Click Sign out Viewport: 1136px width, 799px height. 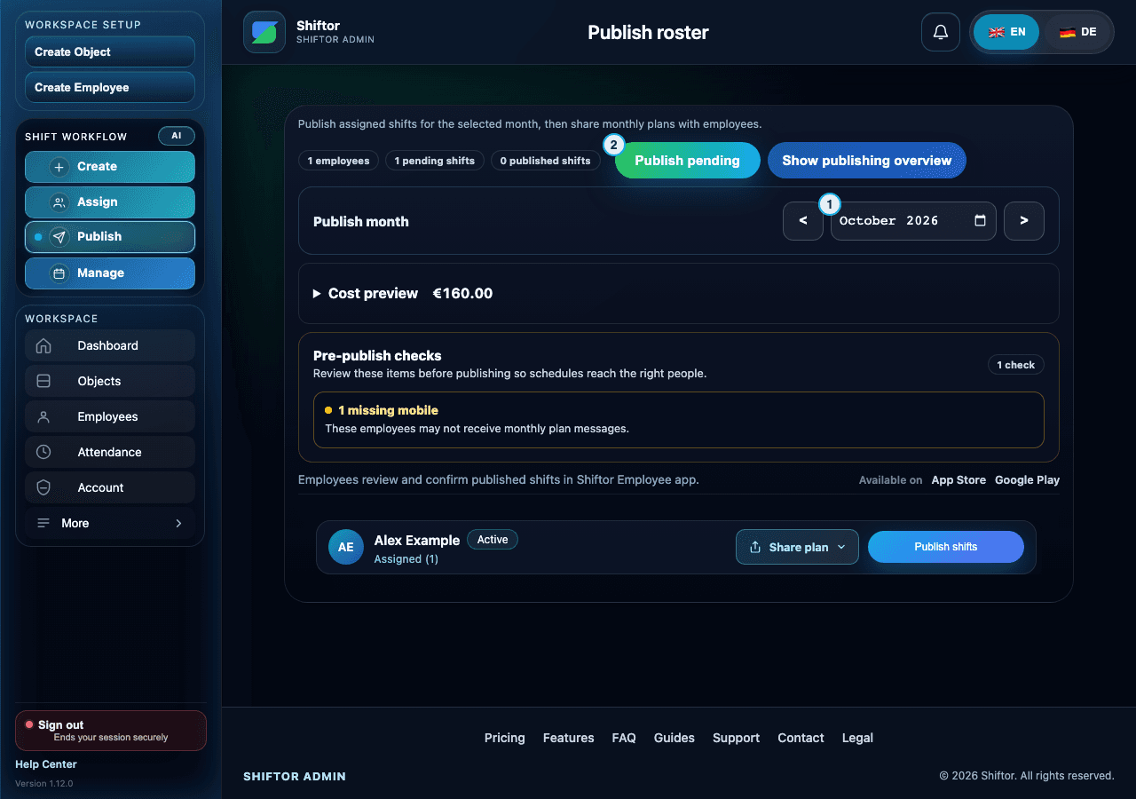click(x=111, y=731)
